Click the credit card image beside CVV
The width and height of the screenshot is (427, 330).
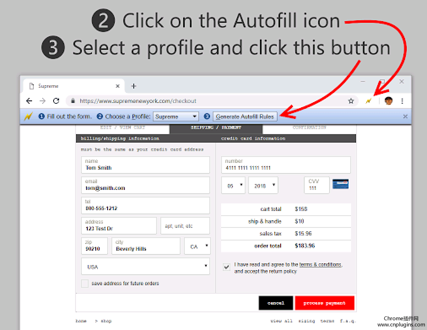pyautogui.click(x=341, y=184)
